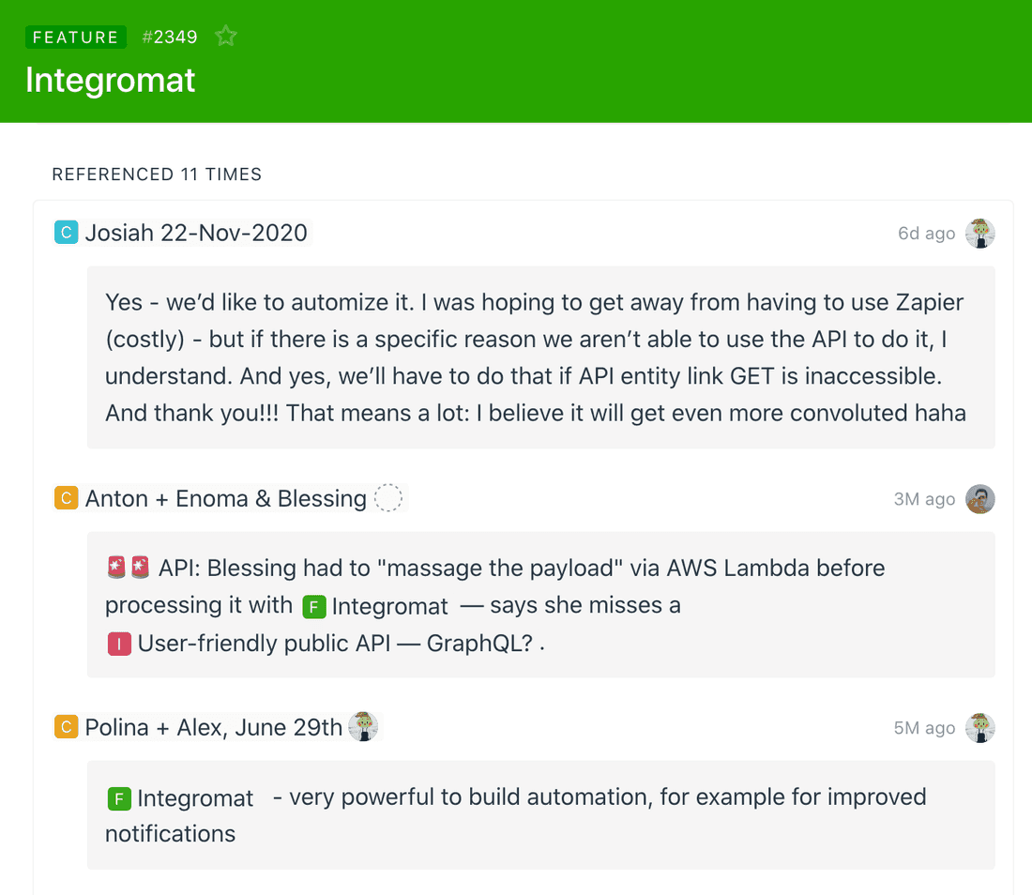This screenshot has height=895, width=1032.
Task: Click the Integromat title heading
Action: point(110,81)
